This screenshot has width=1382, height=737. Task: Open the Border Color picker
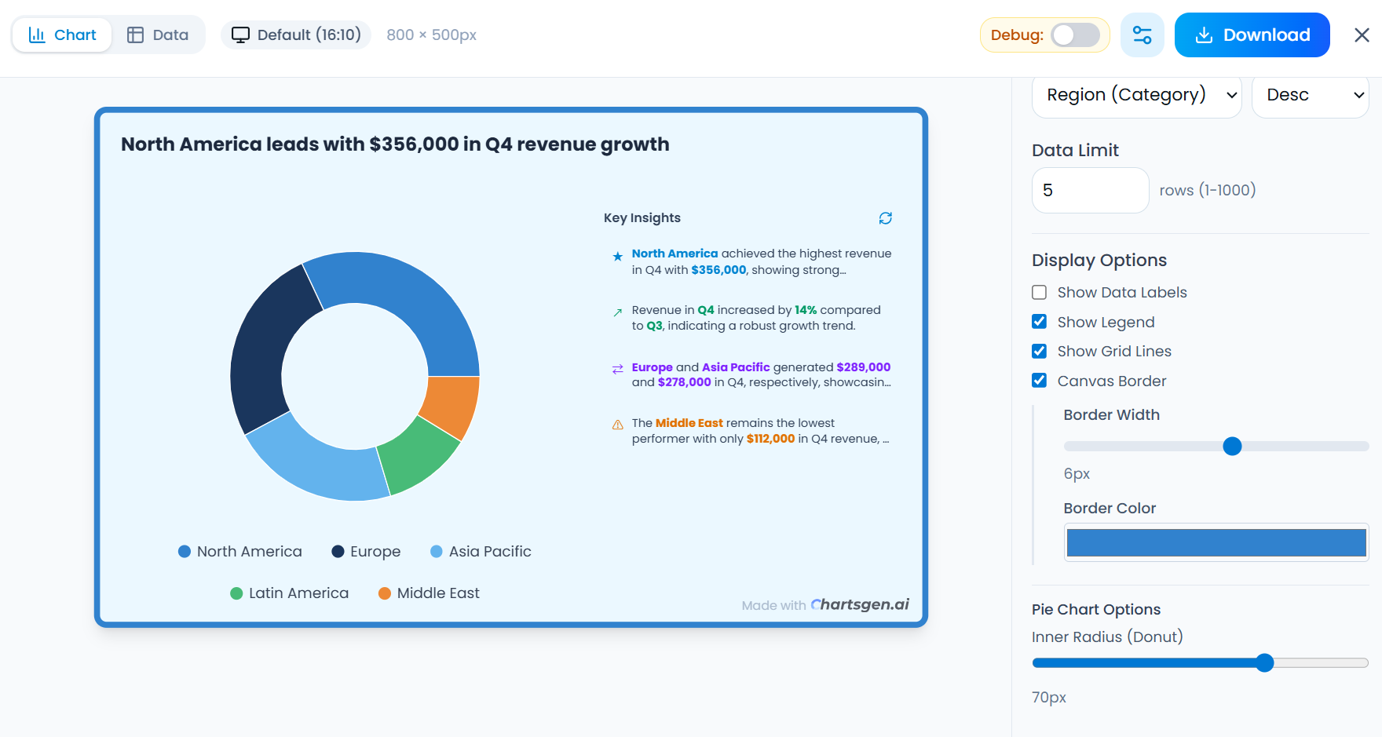coord(1216,542)
